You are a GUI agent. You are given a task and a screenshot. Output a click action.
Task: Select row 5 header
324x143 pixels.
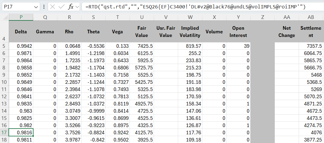[4, 46]
